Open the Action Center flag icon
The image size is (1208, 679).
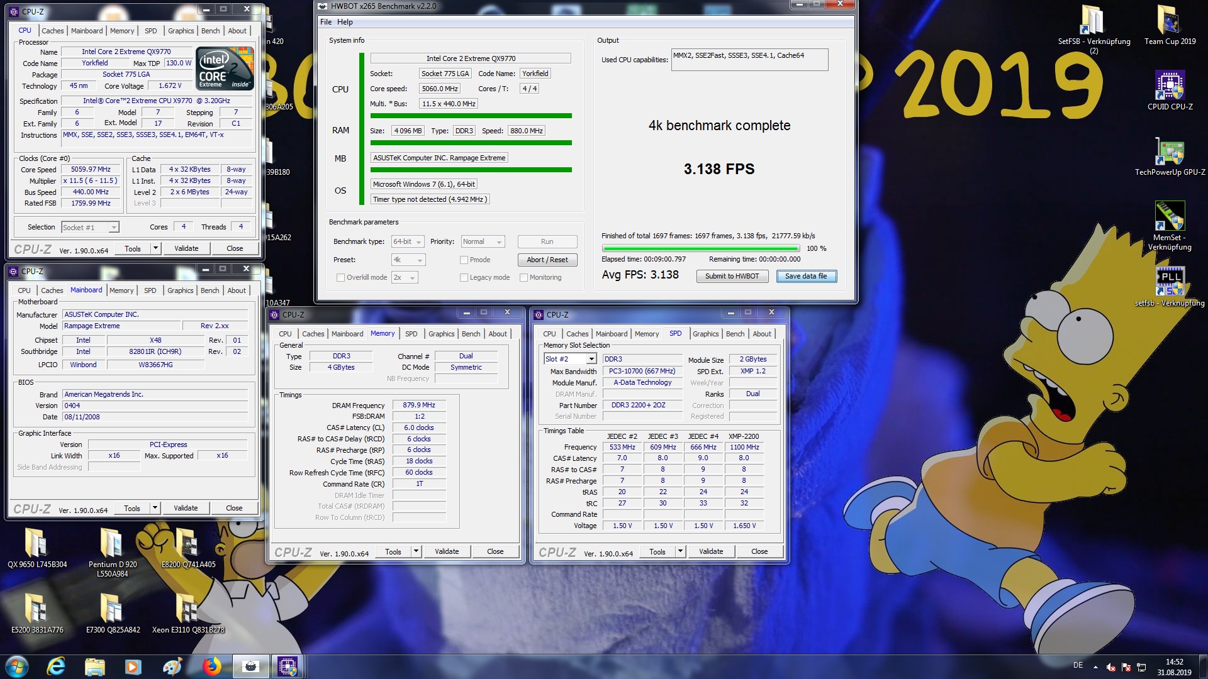1126,667
